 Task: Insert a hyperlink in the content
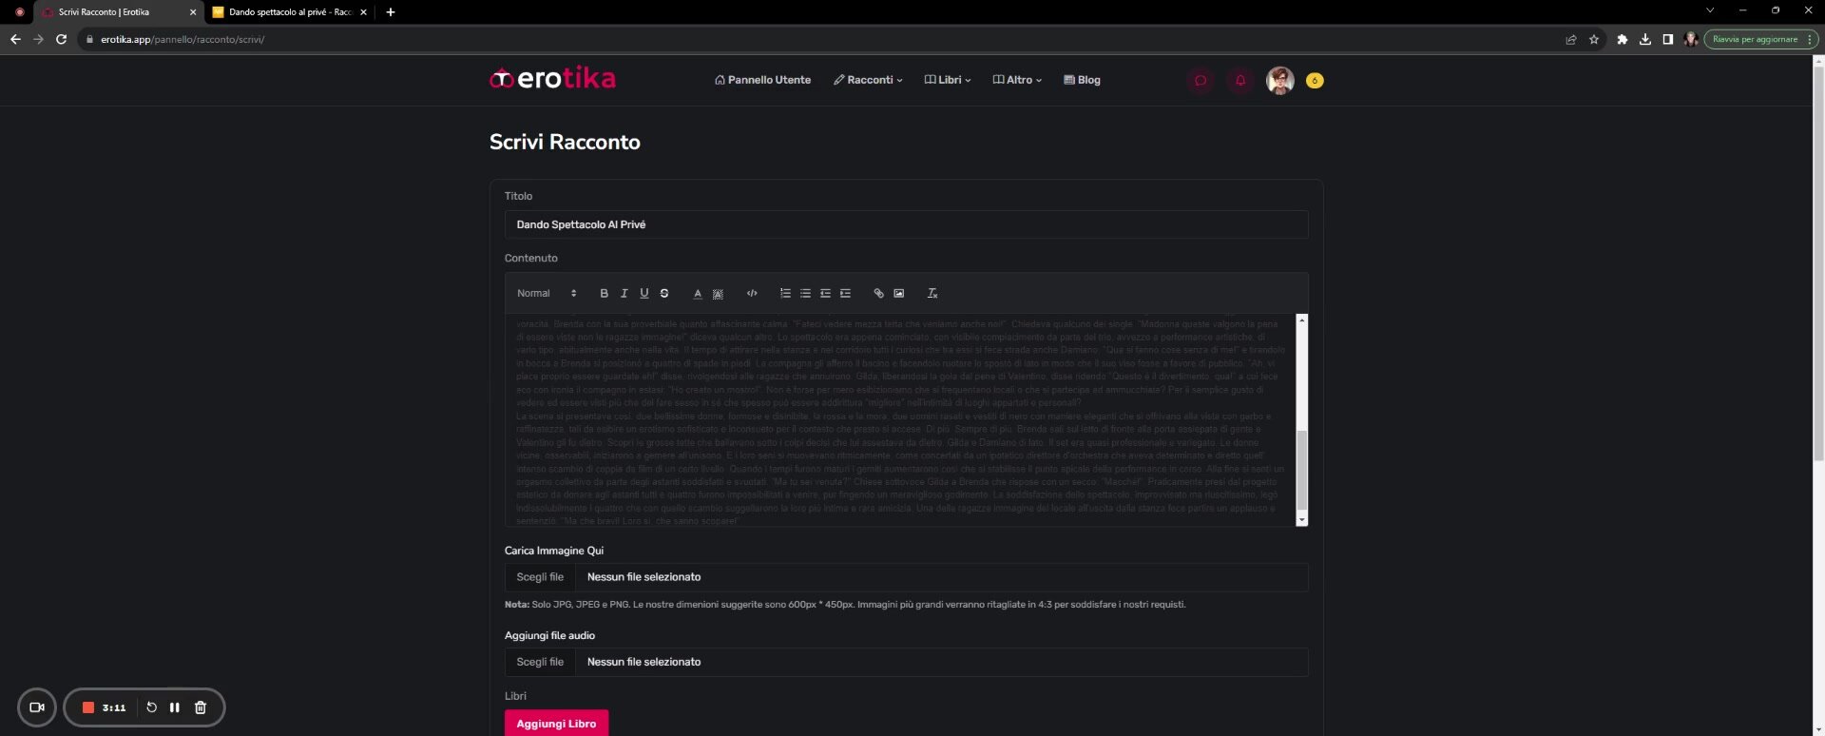click(878, 294)
